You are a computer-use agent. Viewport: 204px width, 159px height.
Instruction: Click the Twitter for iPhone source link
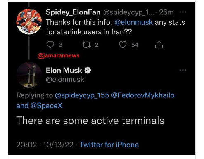pyautogui.click(x=109, y=145)
